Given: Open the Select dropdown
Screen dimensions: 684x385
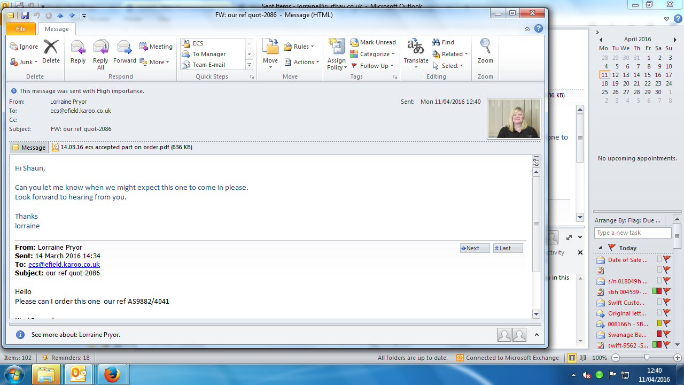Looking at the screenshot, I should click(x=448, y=66).
